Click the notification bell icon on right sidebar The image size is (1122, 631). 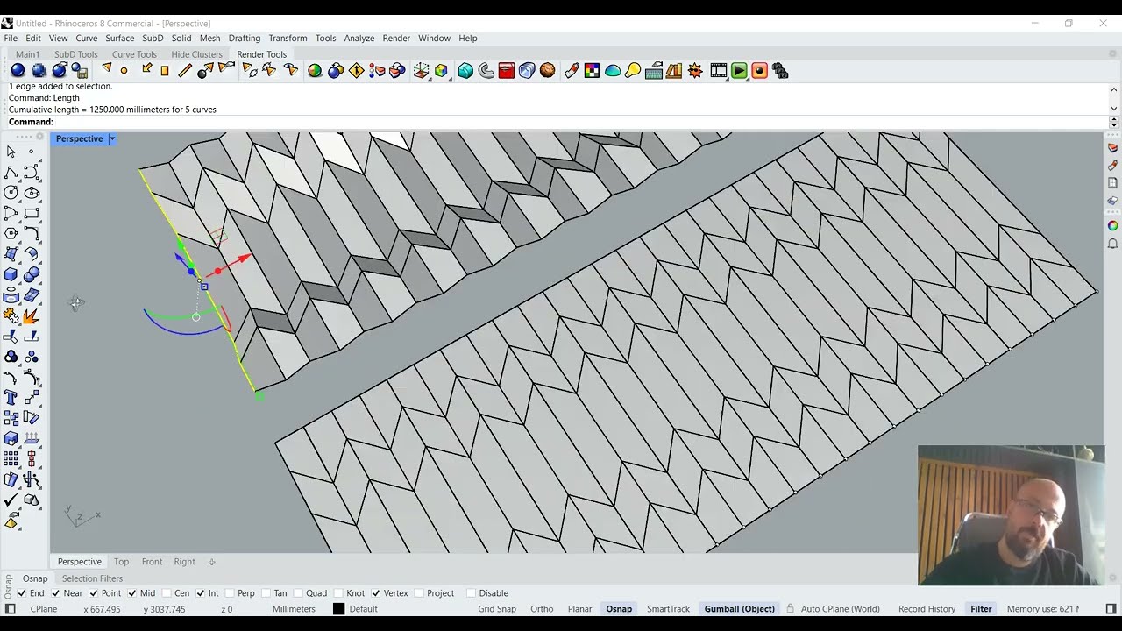(x=1112, y=243)
